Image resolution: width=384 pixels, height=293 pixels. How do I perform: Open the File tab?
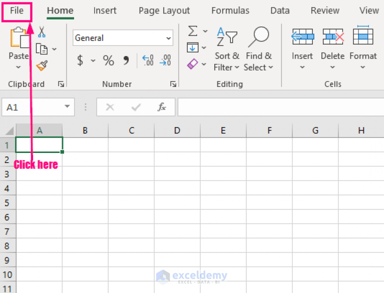[17, 11]
